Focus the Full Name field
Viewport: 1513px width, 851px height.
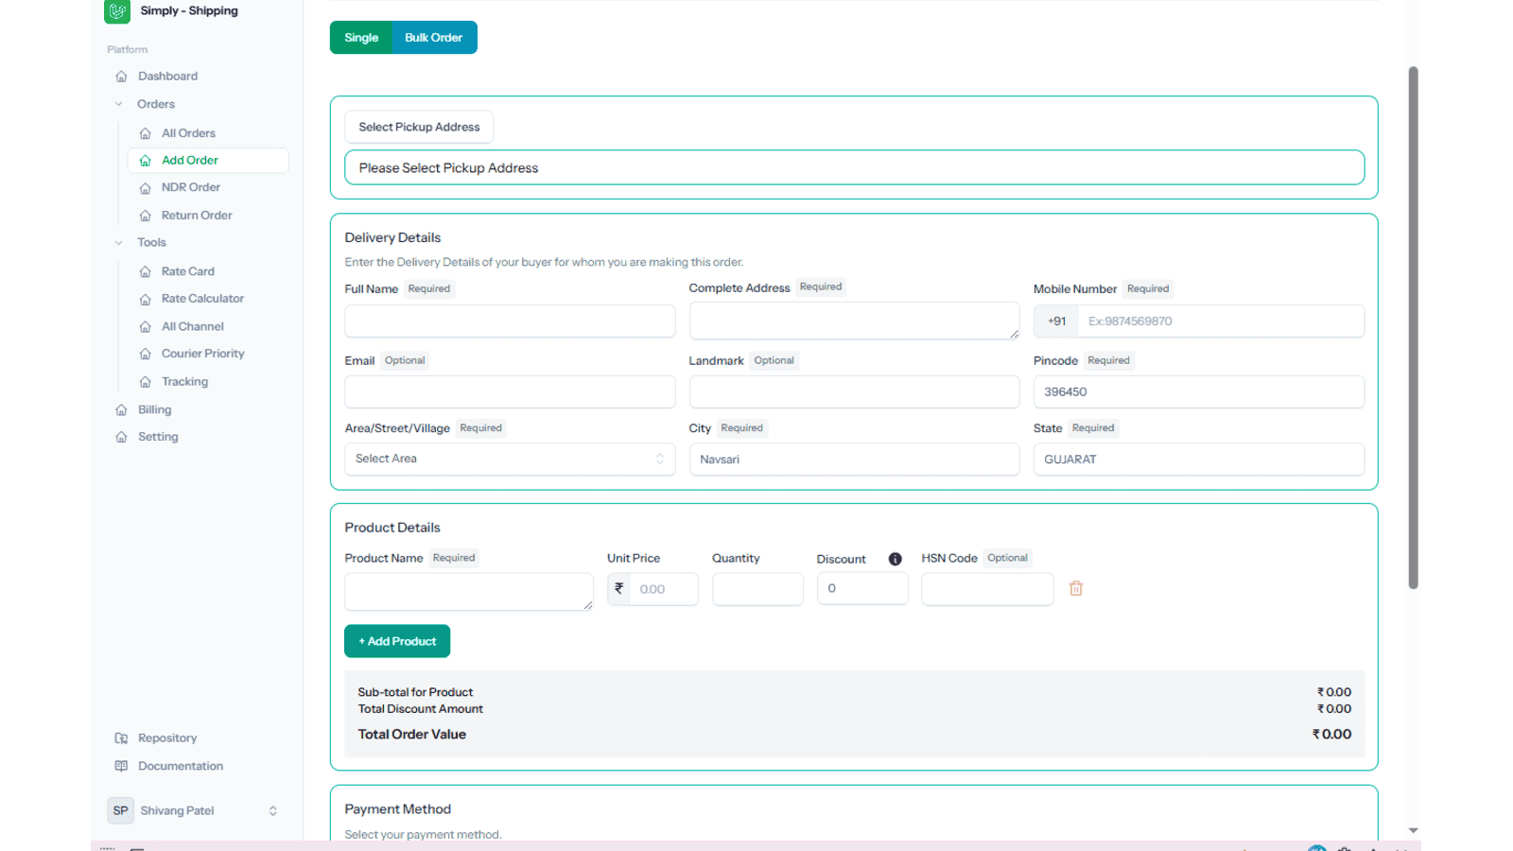pos(510,321)
